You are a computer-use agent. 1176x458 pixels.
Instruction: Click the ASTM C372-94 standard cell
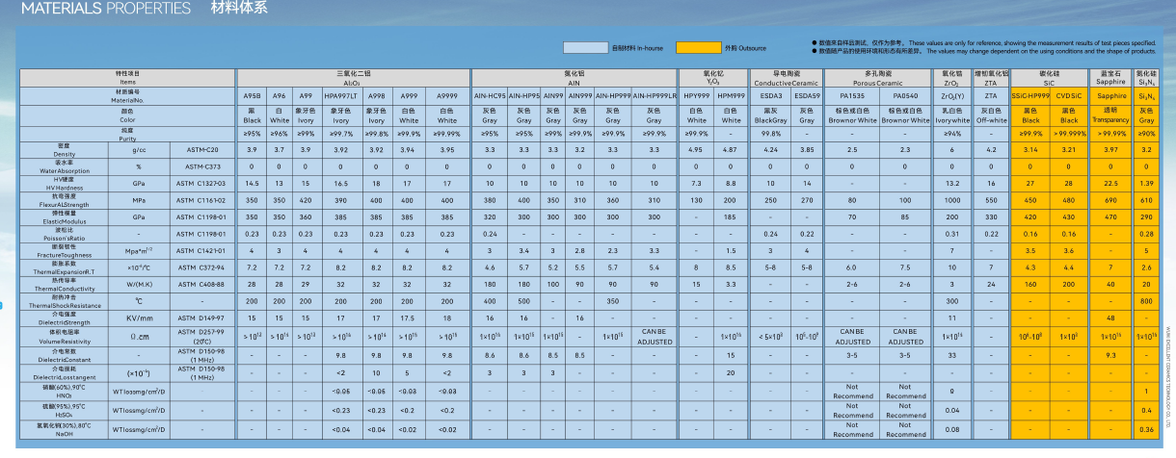coord(200,267)
